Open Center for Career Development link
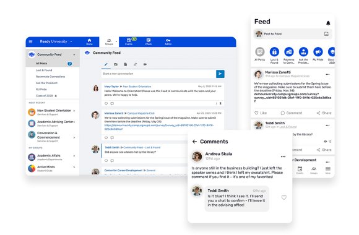 (123, 171)
